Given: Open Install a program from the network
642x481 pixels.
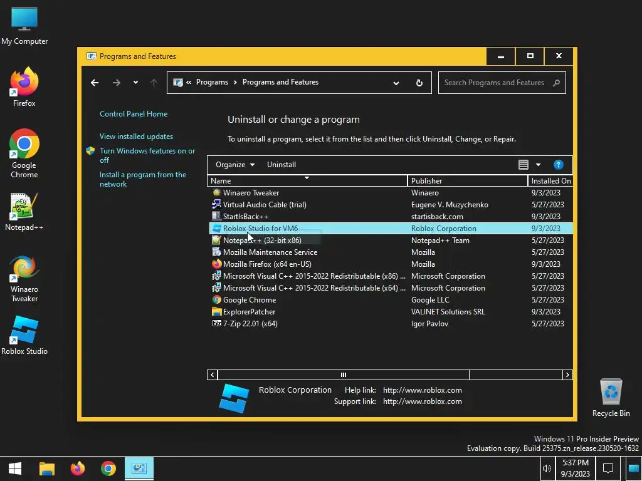Looking at the screenshot, I should pos(143,179).
